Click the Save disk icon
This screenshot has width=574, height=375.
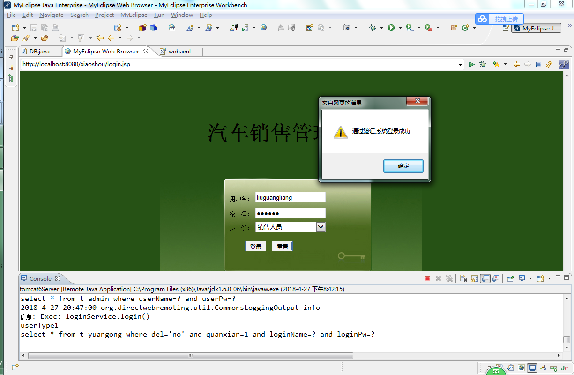click(x=34, y=28)
